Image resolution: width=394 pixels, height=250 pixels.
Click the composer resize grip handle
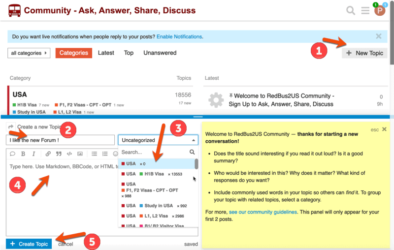[x=198, y=117]
